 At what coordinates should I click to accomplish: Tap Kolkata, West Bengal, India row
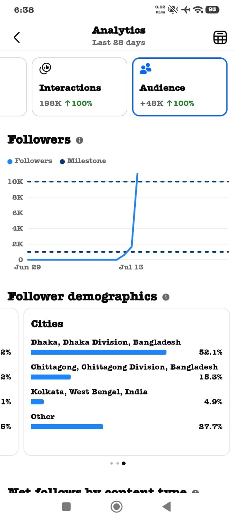point(127,396)
